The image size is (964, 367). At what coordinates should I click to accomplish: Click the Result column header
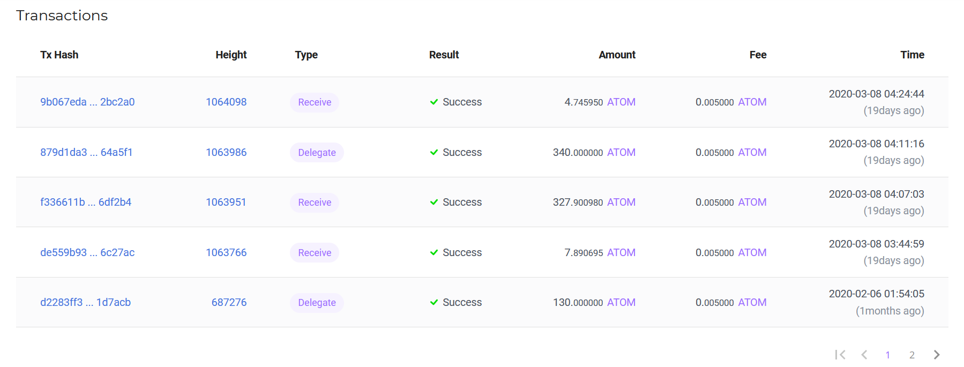click(444, 55)
